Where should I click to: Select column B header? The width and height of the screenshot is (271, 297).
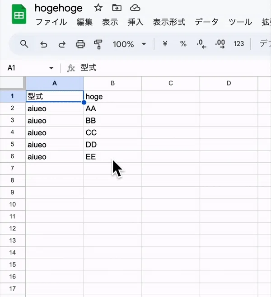pyautogui.click(x=113, y=83)
